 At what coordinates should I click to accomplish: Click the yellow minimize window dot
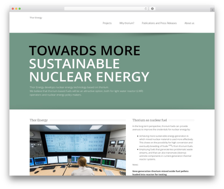pyautogui.click(x=16, y=8)
